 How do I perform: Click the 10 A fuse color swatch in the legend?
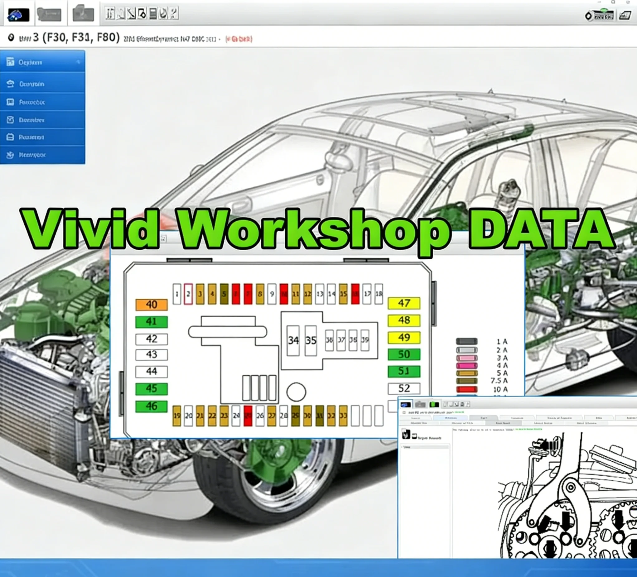pyautogui.click(x=466, y=389)
